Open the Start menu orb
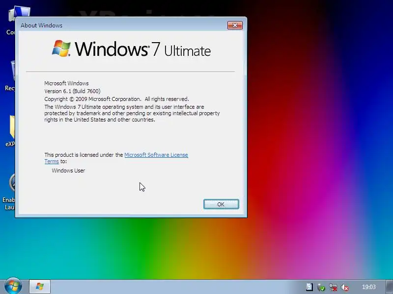The image size is (393, 294). (13, 286)
